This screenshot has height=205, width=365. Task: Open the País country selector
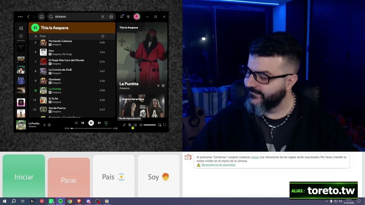pos(114,176)
